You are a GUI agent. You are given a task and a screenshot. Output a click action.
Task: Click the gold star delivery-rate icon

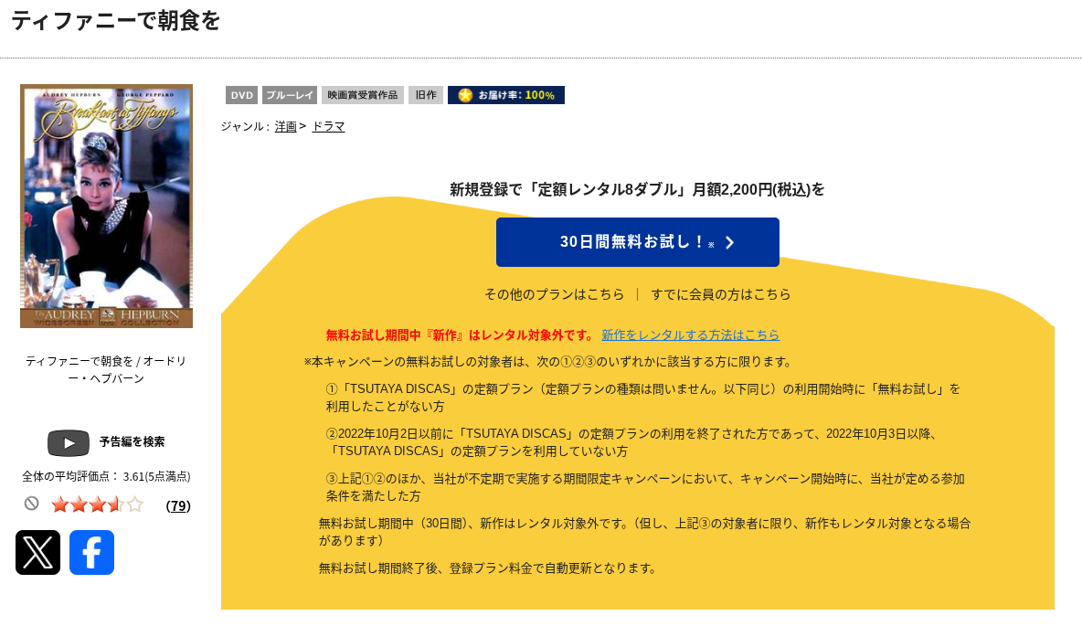(x=465, y=95)
